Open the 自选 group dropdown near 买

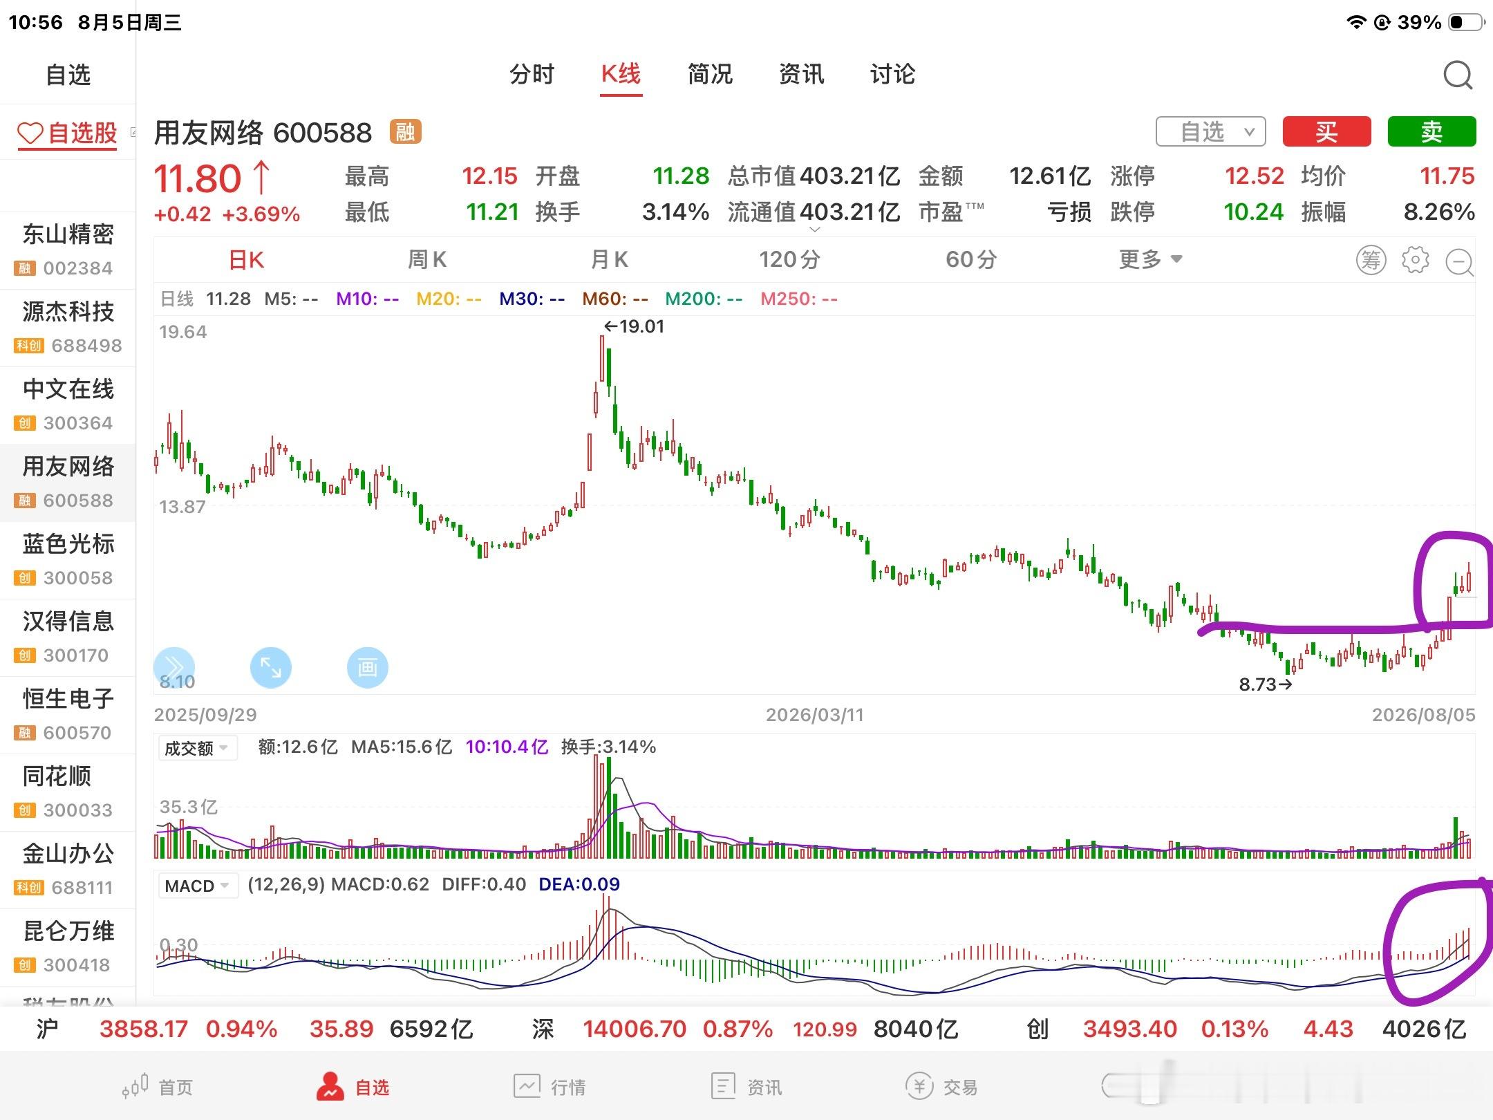click(1211, 131)
